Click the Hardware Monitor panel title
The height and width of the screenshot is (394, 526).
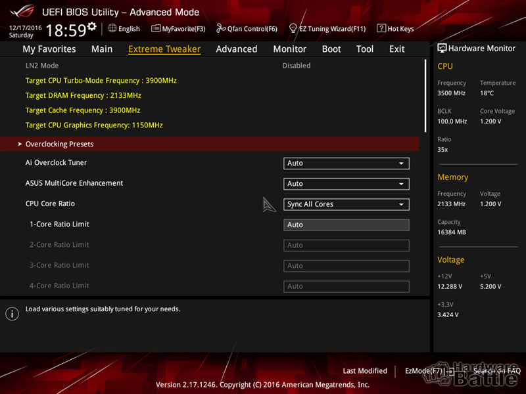(x=482, y=48)
